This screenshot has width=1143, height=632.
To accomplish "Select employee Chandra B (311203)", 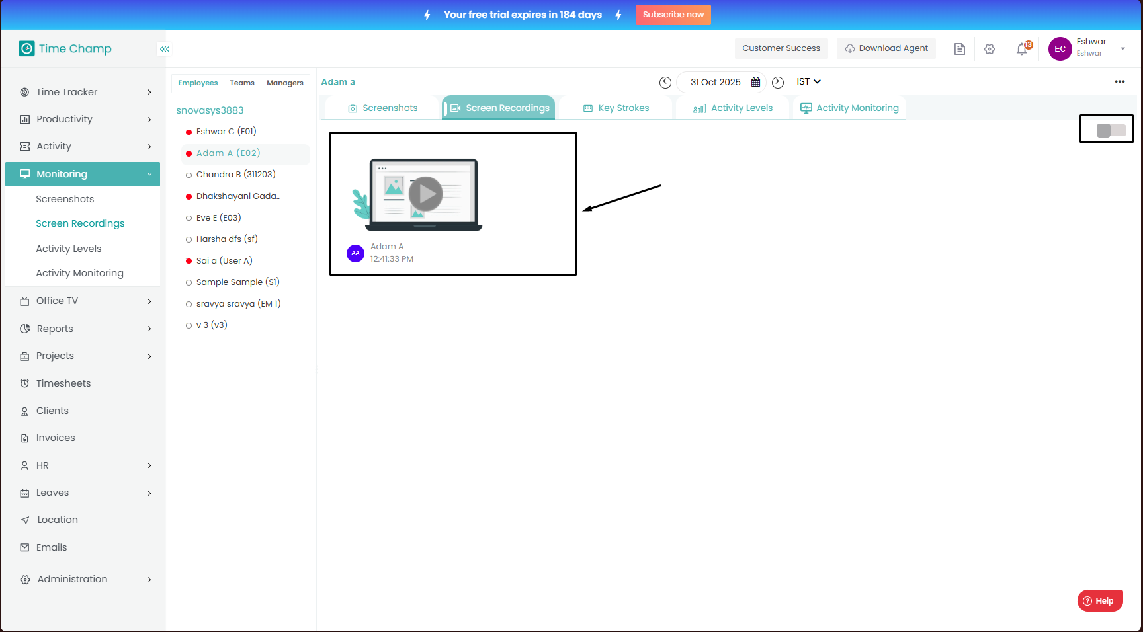I will 235,175.
